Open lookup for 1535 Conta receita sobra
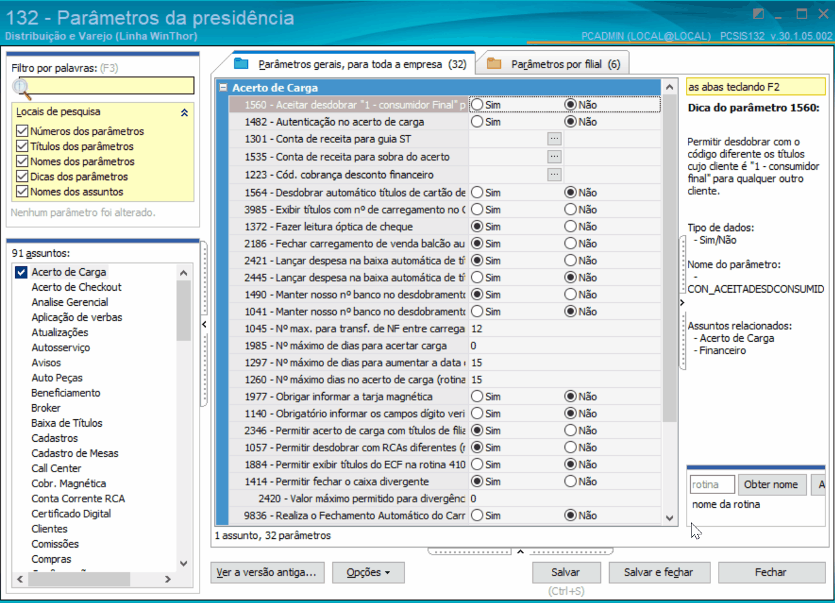This screenshot has height=603, width=835. tap(554, 156)
